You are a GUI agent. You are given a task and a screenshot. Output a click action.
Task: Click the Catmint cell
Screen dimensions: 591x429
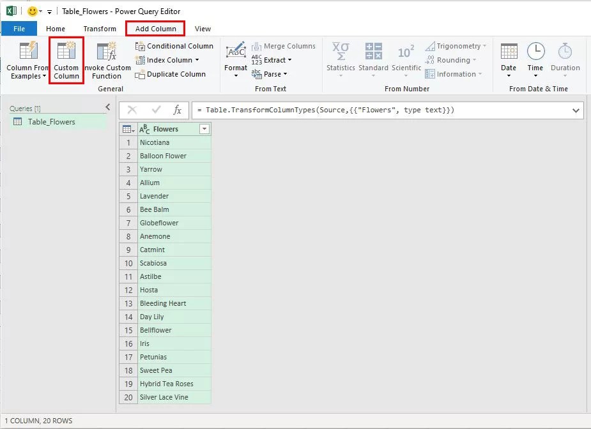point(174,250)
